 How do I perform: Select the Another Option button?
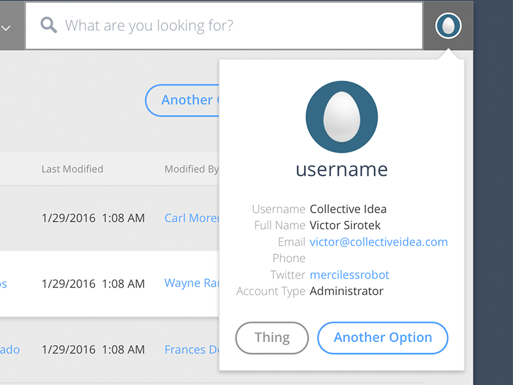pyautogui.click(x=383, y=338)
